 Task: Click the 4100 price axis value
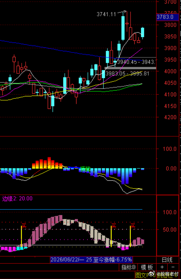(170, 94)
